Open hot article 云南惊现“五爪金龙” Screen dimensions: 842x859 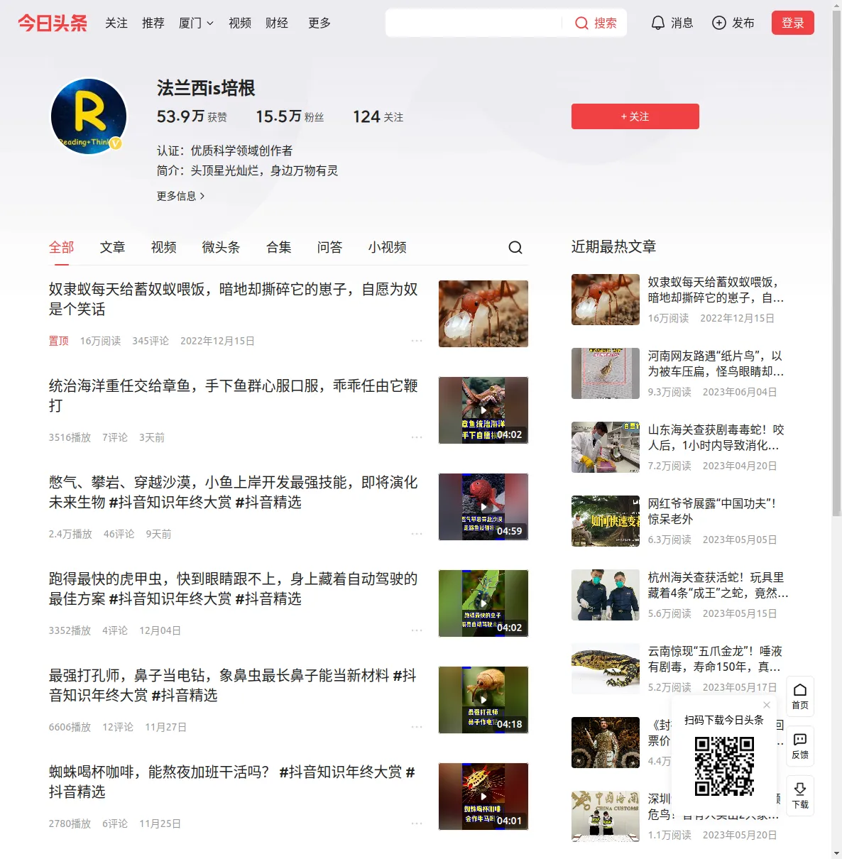[x=716, y=659]
